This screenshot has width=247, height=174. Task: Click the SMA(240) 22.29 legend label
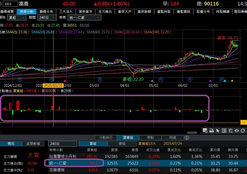[156, 32]
